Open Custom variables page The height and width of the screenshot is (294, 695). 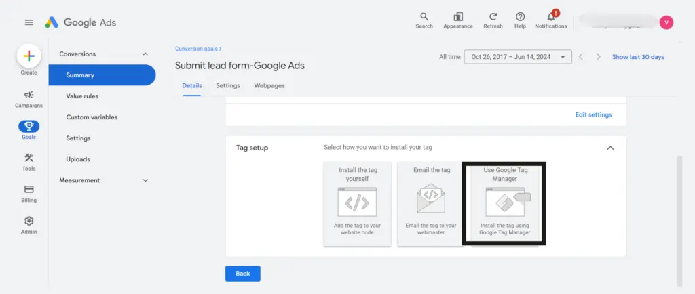[92, 117]
